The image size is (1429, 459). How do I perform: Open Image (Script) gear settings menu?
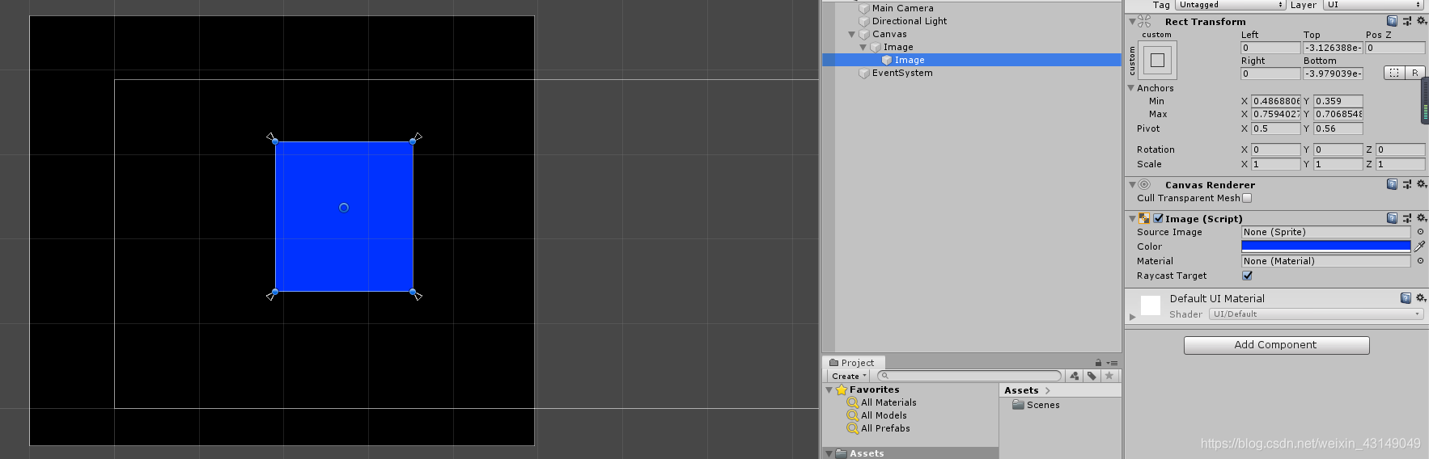coord(1422,218)
